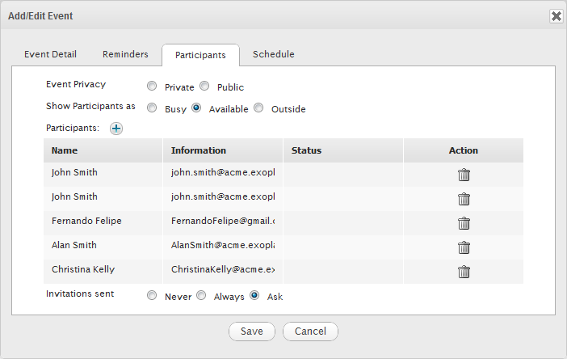Delete Christina Kelly's participant row

click(464, 272)
